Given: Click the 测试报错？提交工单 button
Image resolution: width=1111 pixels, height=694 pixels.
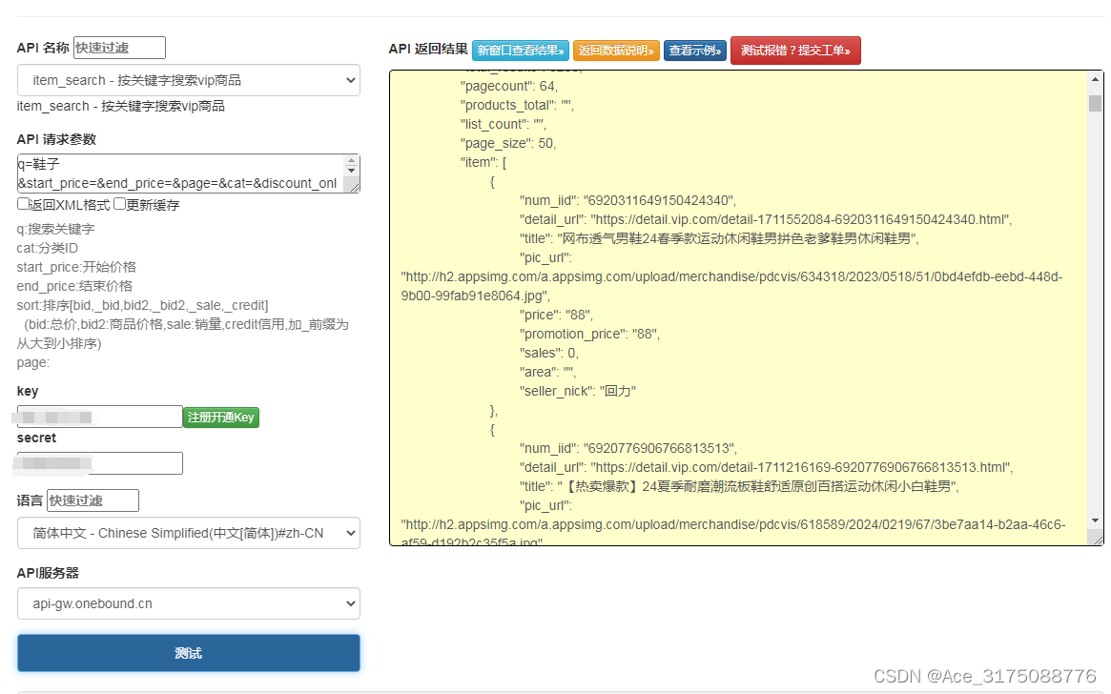Looking at the screenshot, I should [x=795, y=51].
